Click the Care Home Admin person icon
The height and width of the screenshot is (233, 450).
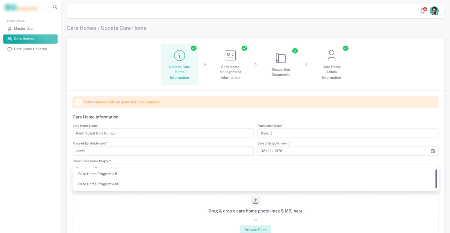332,56
